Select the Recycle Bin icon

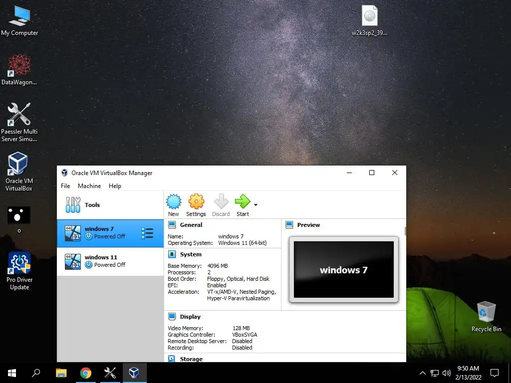tap(486, 317)
